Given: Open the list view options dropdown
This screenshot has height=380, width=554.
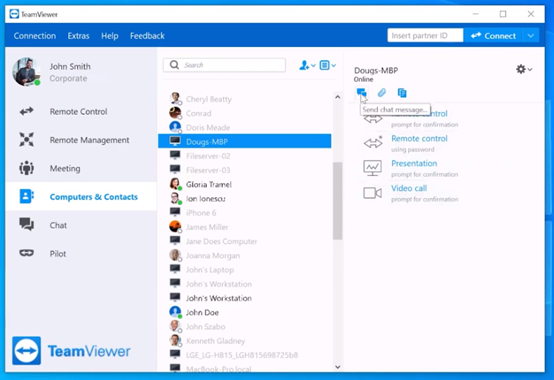Looking at the screenshot, I should [327, 65].
